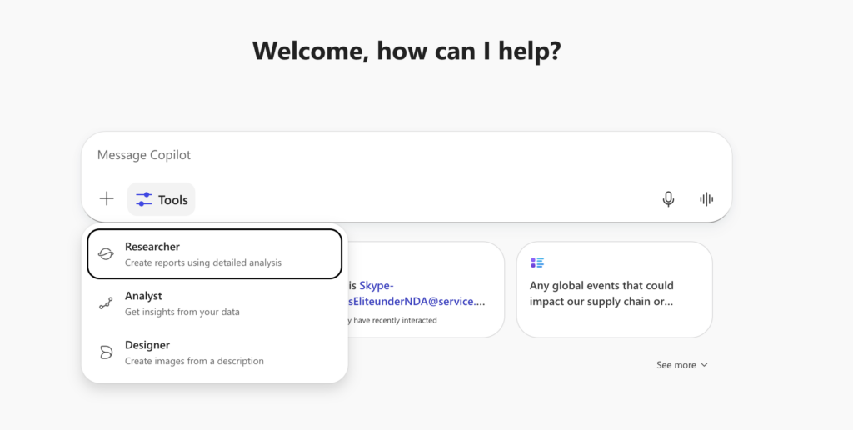Select Researcher from the Tools menu
The height and width of the screenshot is (430, 853).
tap(215, 253)
